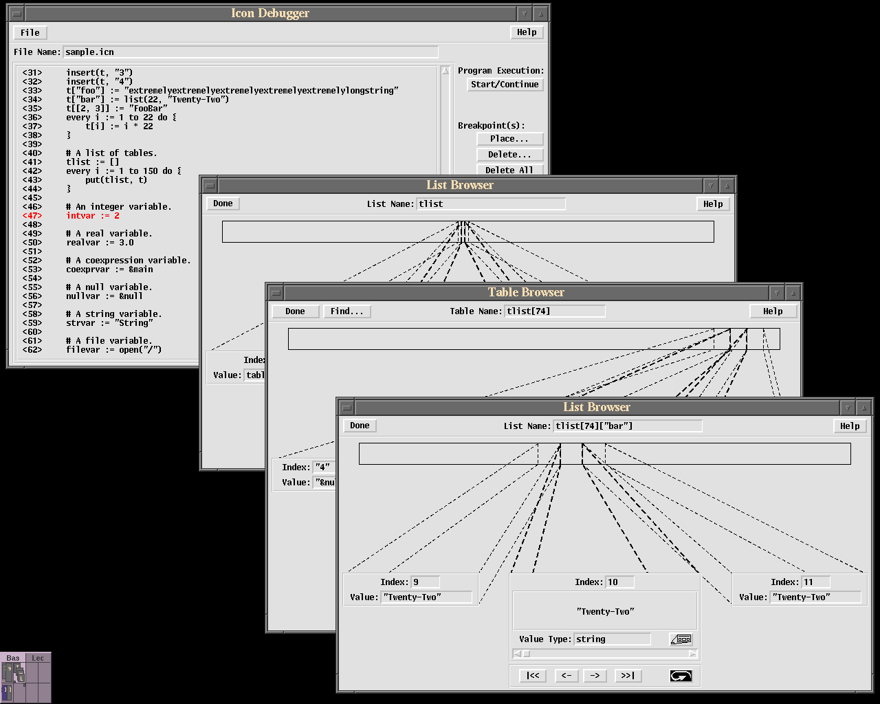Screen dimensions: 880x704
Task: Jump to last list element with >>|
Action: click(x=628, y=676)
